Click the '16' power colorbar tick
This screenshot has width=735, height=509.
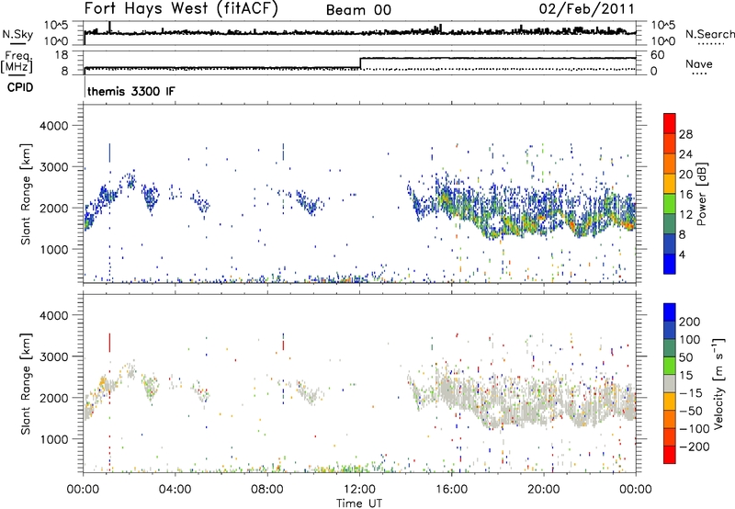685,194
